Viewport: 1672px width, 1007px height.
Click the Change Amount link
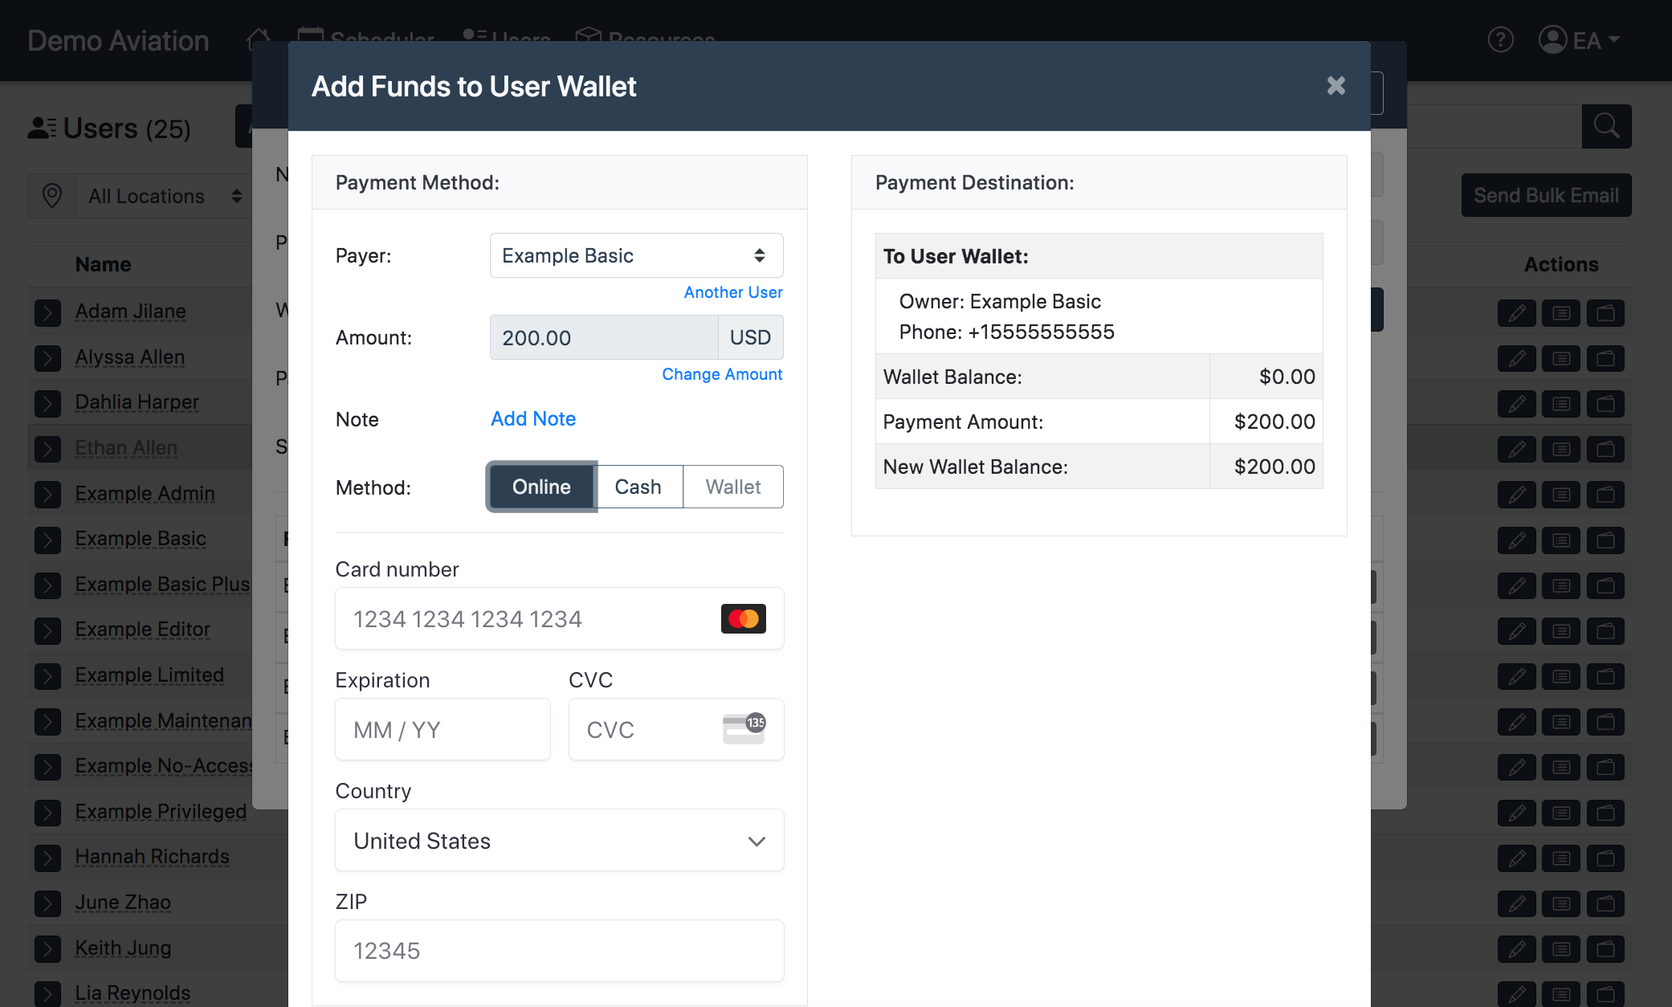click(x=721, y=374)
